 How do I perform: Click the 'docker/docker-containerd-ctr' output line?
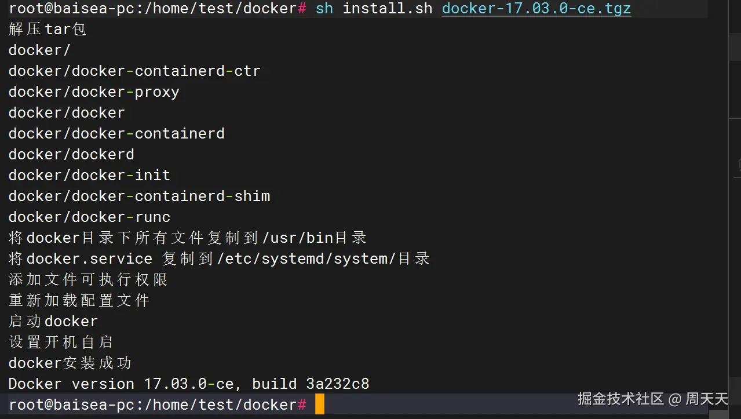click(x=134, y=71)
